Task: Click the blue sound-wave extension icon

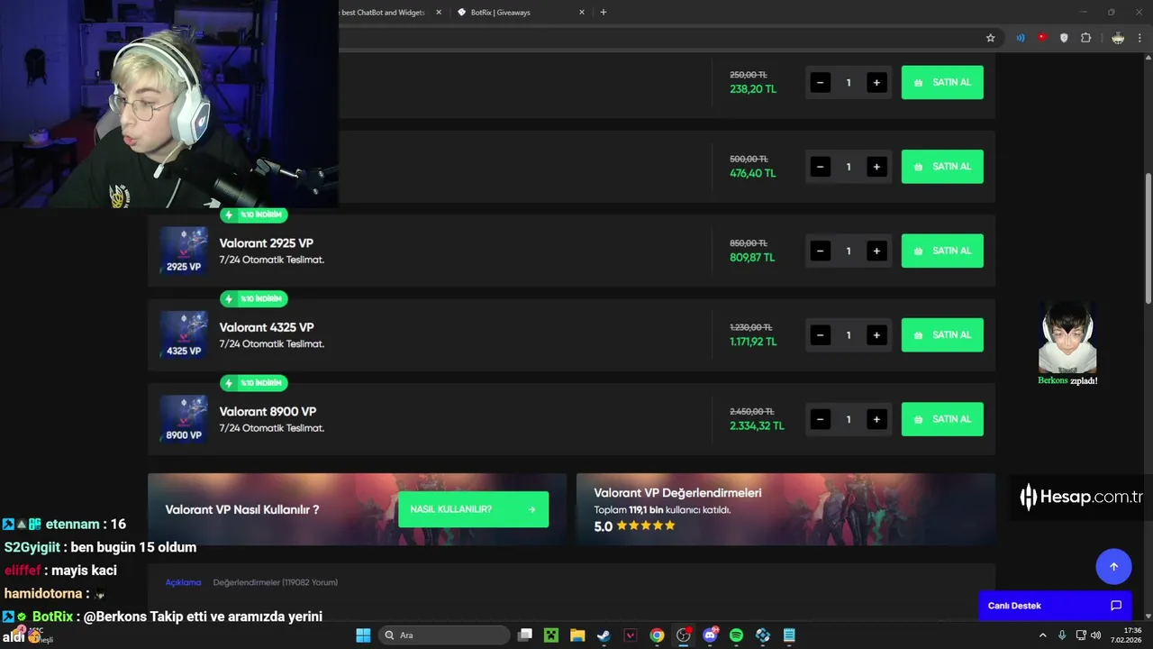Action: click(1021, 38)
